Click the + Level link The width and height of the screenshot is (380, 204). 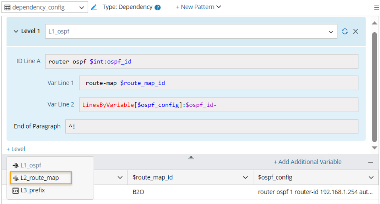(16, 149)
